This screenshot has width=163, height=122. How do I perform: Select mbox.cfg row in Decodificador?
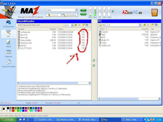(x=51, y=37)
